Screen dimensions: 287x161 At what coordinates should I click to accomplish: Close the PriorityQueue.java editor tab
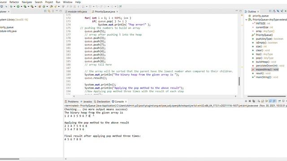click(117, 12)
